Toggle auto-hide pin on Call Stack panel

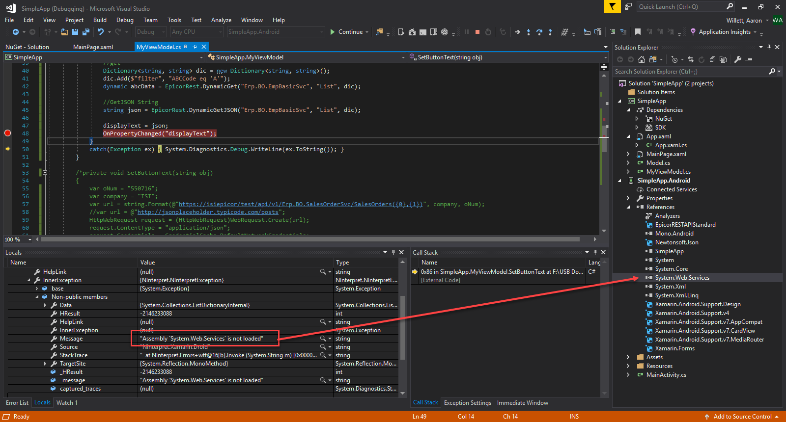(595, 252)
